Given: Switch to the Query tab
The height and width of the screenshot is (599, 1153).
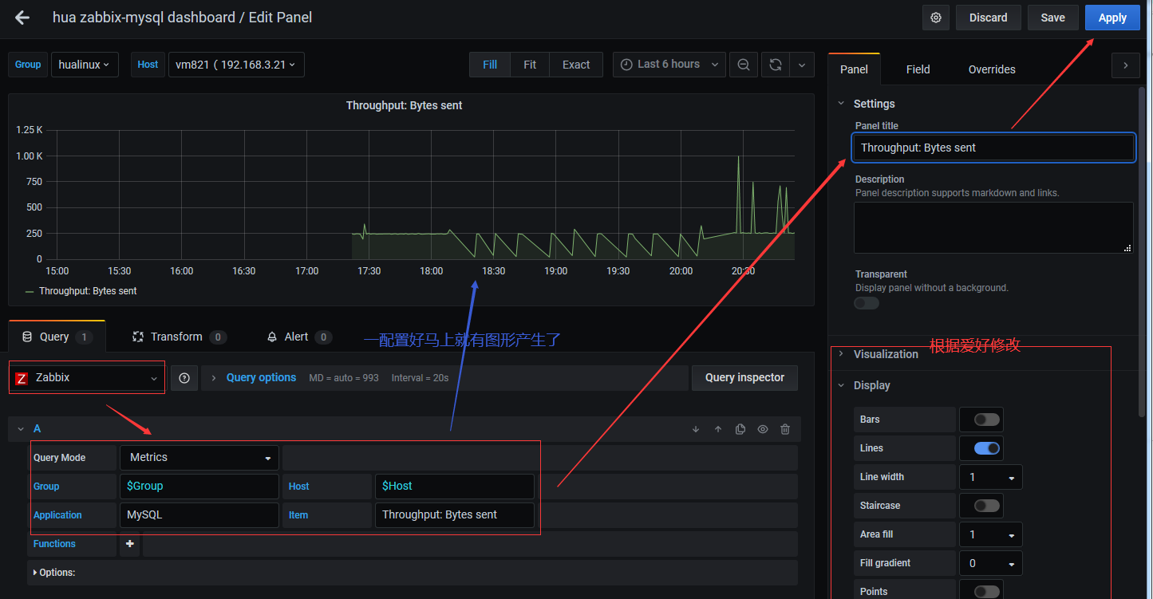Looking at the screenshot, I should point(56,337).
